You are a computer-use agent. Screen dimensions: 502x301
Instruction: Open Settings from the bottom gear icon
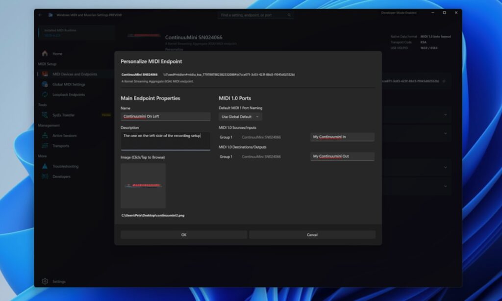point(45,281)
